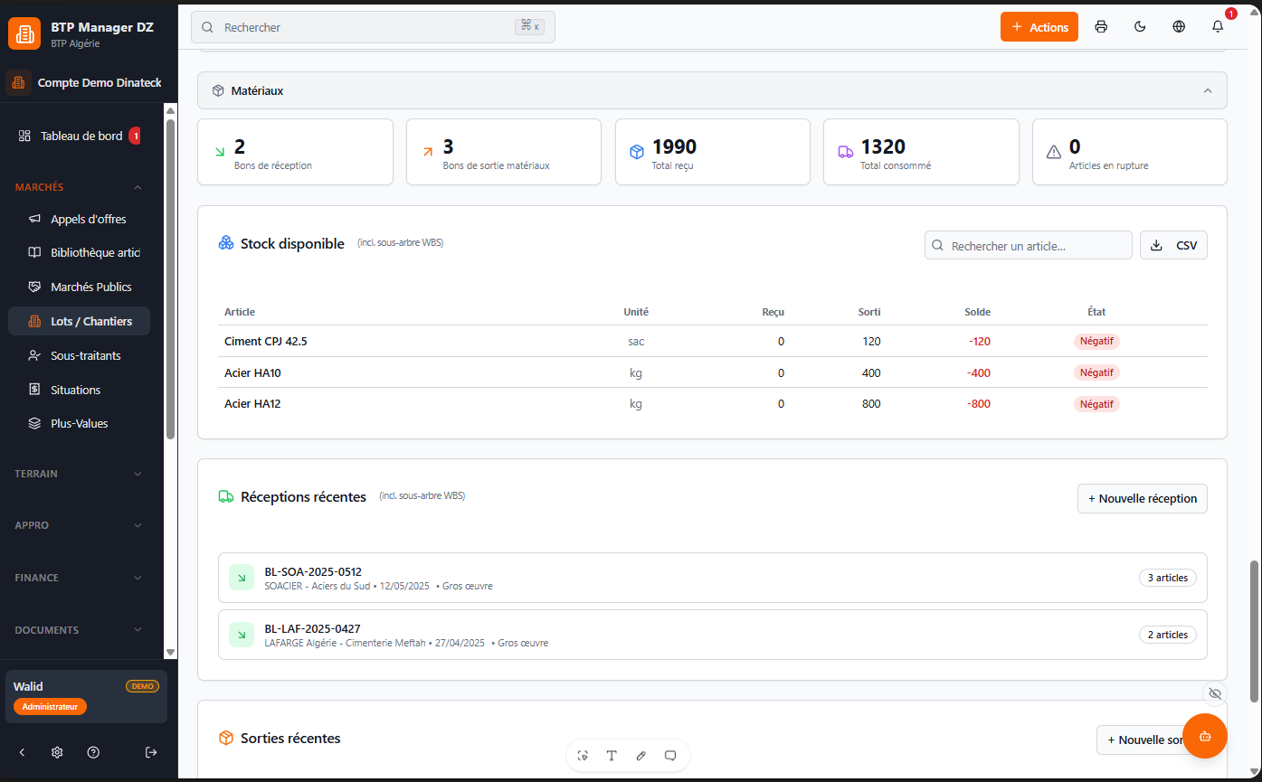Click the 3 articles badge

(1167, 578)
